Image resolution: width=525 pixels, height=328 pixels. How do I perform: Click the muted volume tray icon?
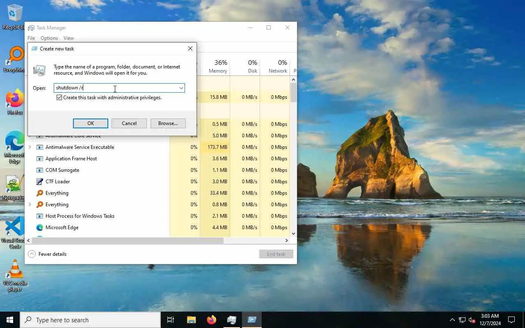click(472, 320)
